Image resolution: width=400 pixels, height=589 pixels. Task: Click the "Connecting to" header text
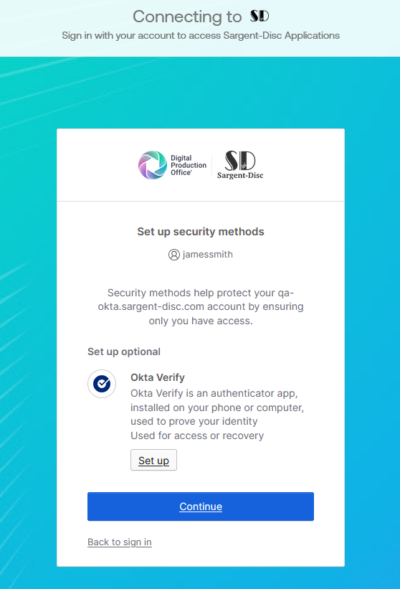[x=187, y=17]
